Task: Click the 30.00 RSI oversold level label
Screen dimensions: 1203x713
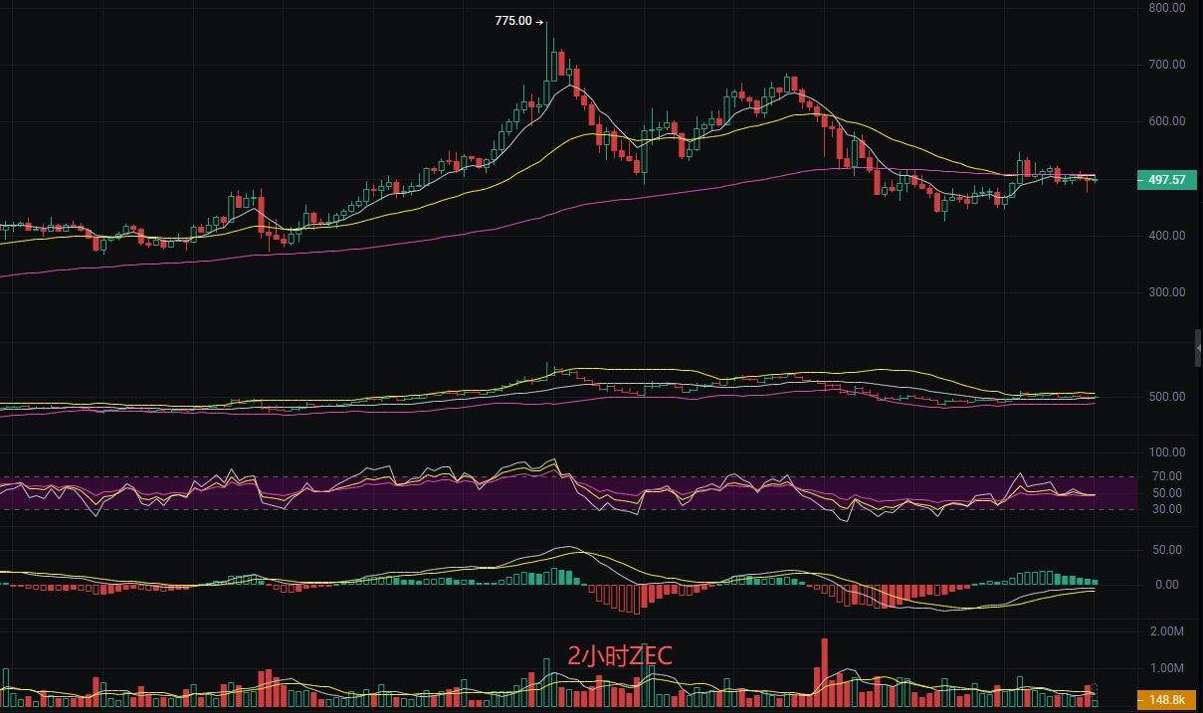Action: point(1168,509)
